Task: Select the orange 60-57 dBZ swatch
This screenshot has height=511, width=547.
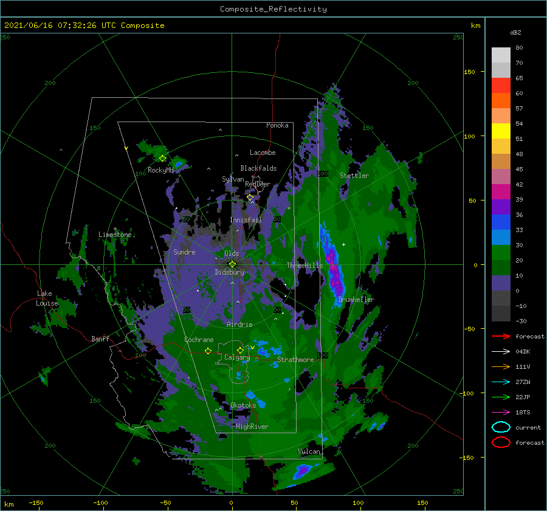Action: click(501, 101)
